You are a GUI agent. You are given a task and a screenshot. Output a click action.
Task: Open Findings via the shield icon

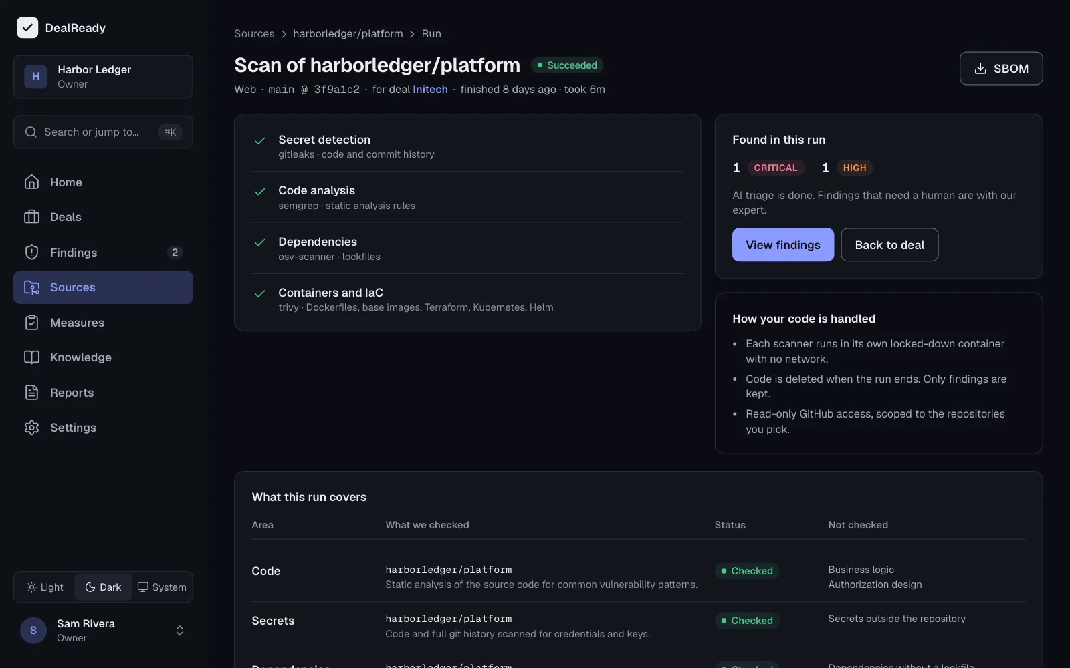tap(31, 252)
